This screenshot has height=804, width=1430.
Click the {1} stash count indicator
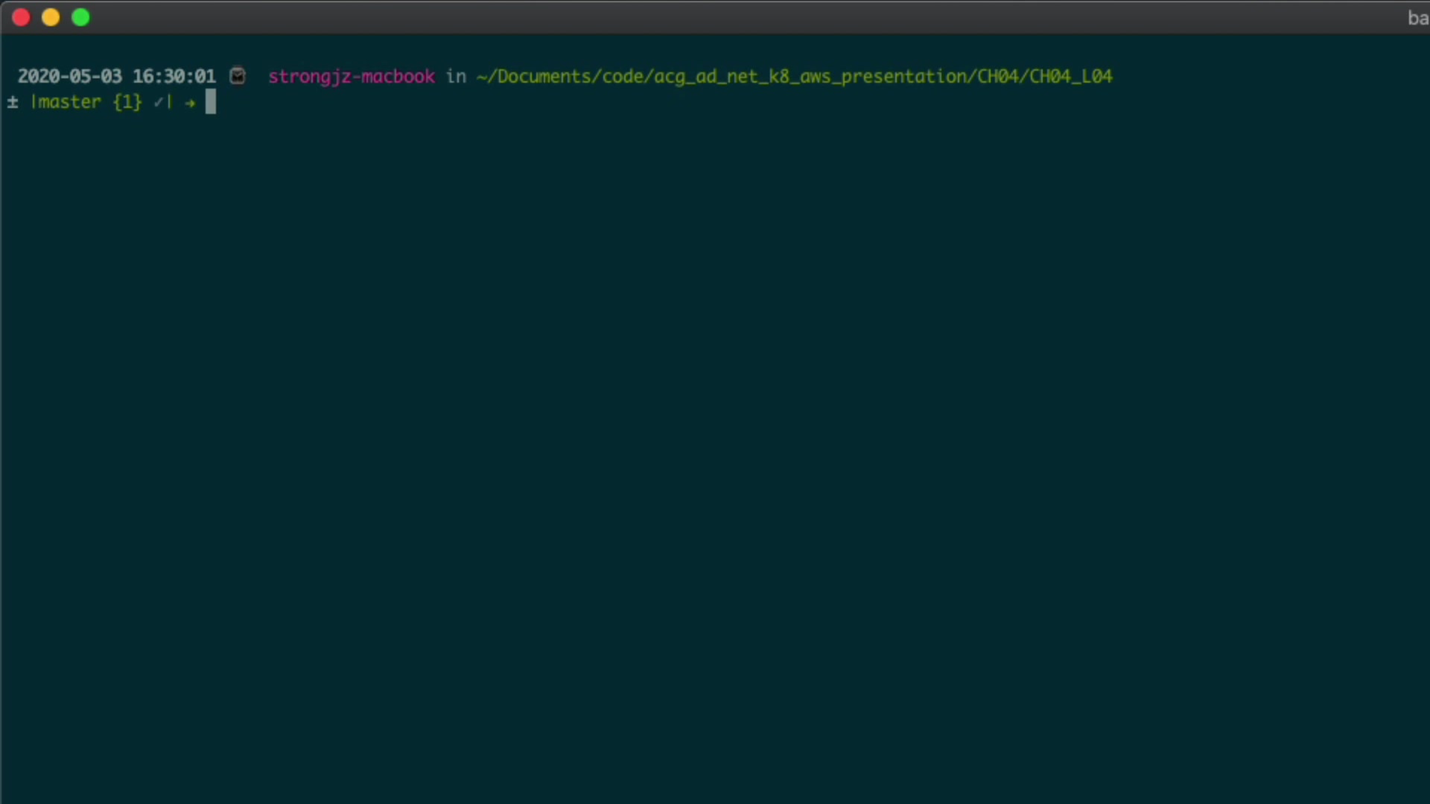tap(127, 102)
